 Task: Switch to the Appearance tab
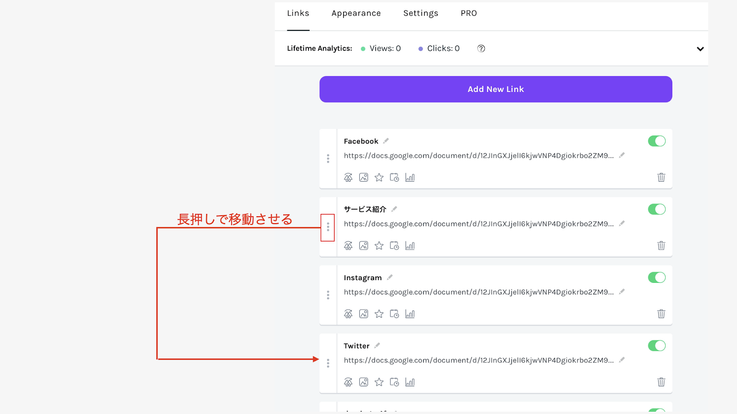(356, 13)
